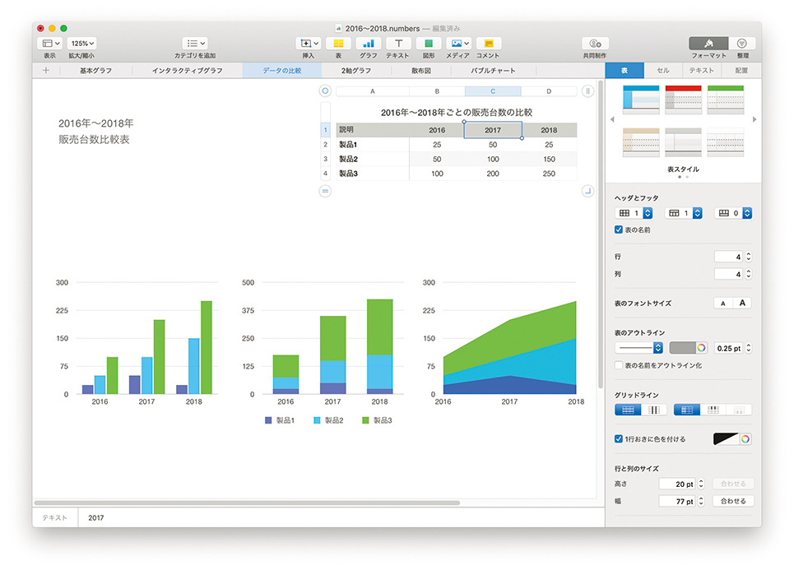Viewport: 794px width, 570px height.
Task: Toggle the 表の名前 checkbox
Action: tap(620, 229)
